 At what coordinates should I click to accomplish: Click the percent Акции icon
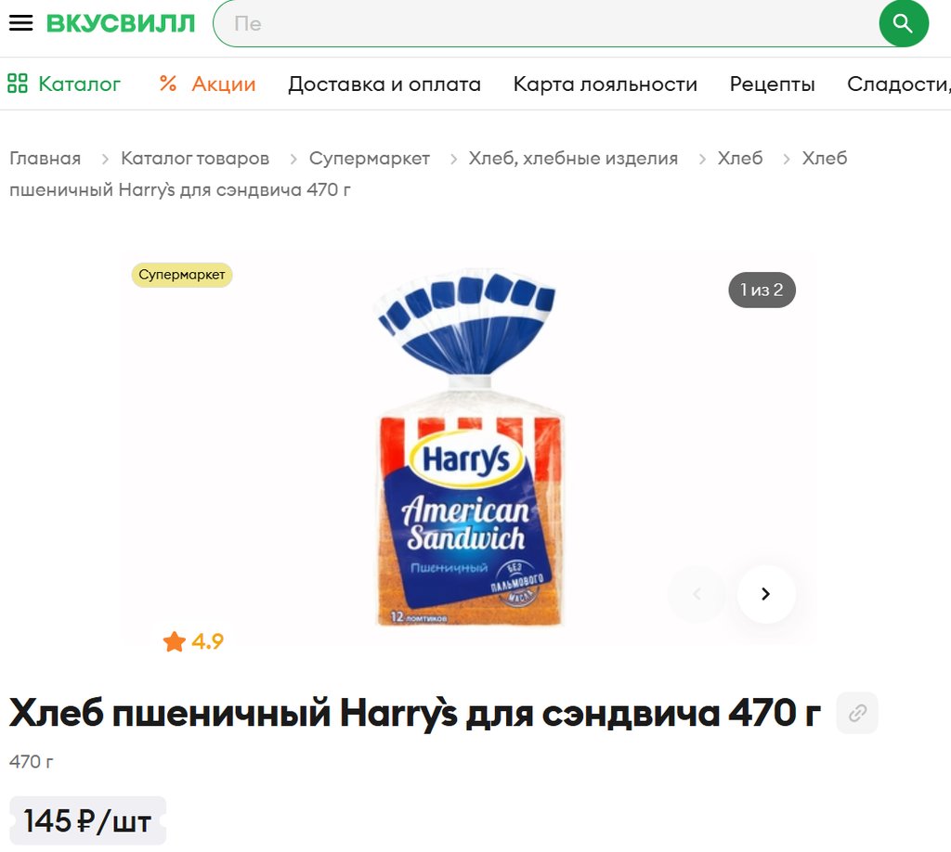[168, 84]
